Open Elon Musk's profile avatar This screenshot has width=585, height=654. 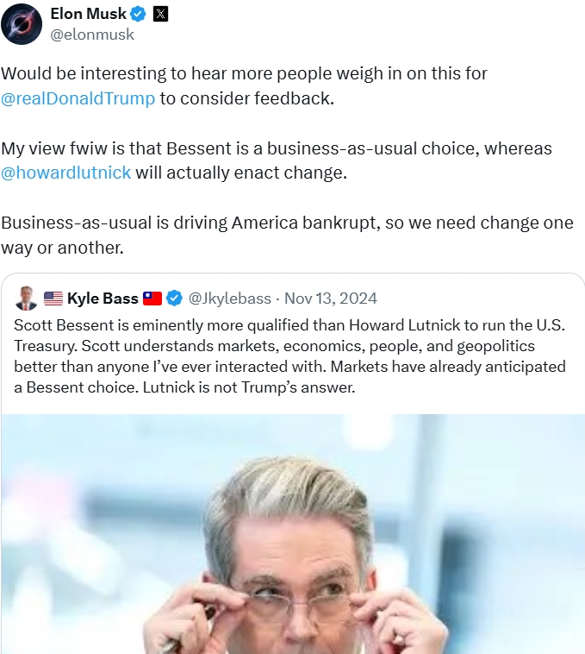coord(22,24)
